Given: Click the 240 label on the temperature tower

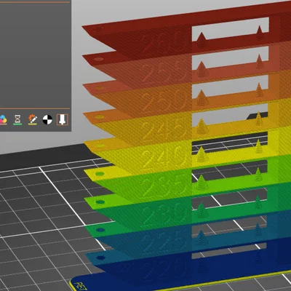Looking at the screenshot, I should point(164,159).
